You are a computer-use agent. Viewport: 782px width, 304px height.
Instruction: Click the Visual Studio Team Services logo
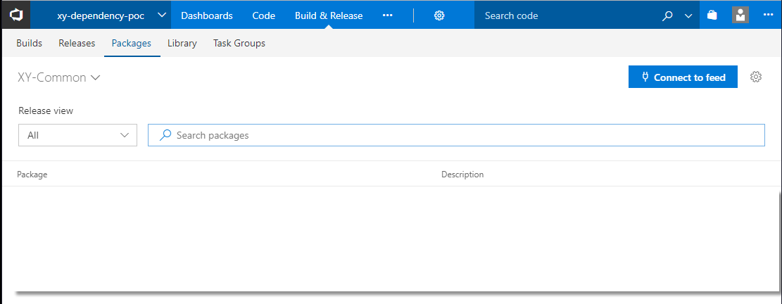(15, 15)
